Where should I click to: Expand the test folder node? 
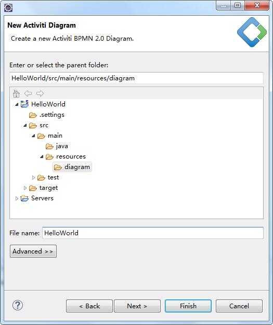tap(33, 177)
